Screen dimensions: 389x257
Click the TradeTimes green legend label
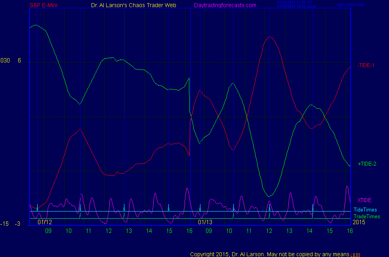366,216
